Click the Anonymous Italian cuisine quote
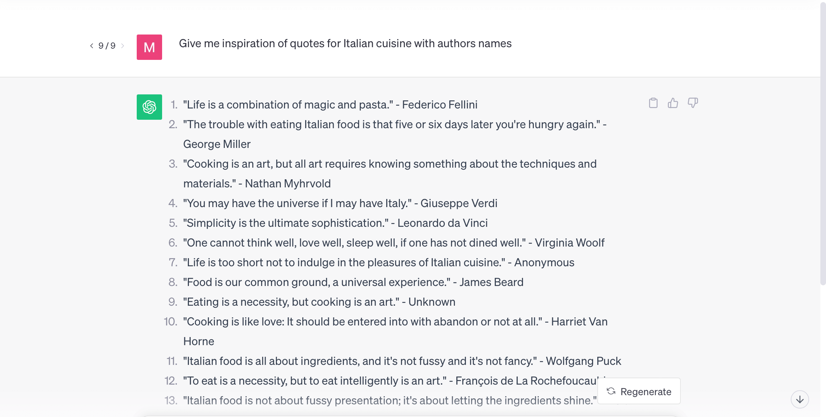 (x=378, y=262)
